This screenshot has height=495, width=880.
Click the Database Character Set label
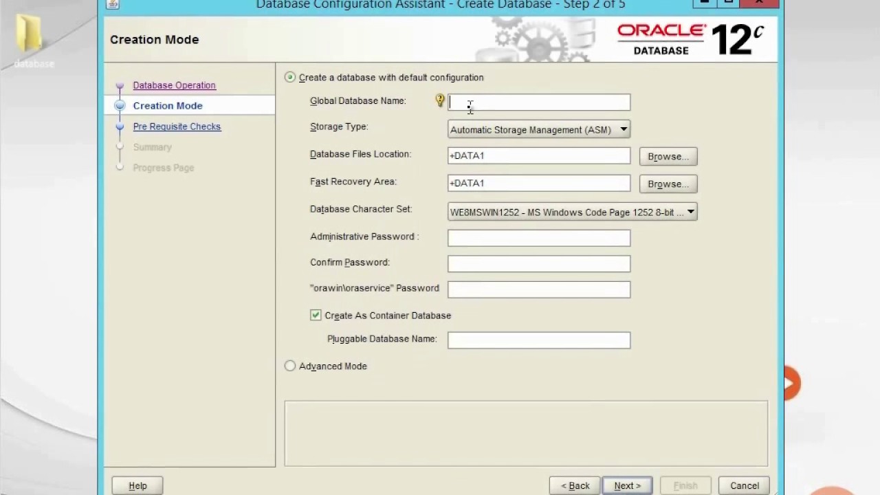(361, 209)
